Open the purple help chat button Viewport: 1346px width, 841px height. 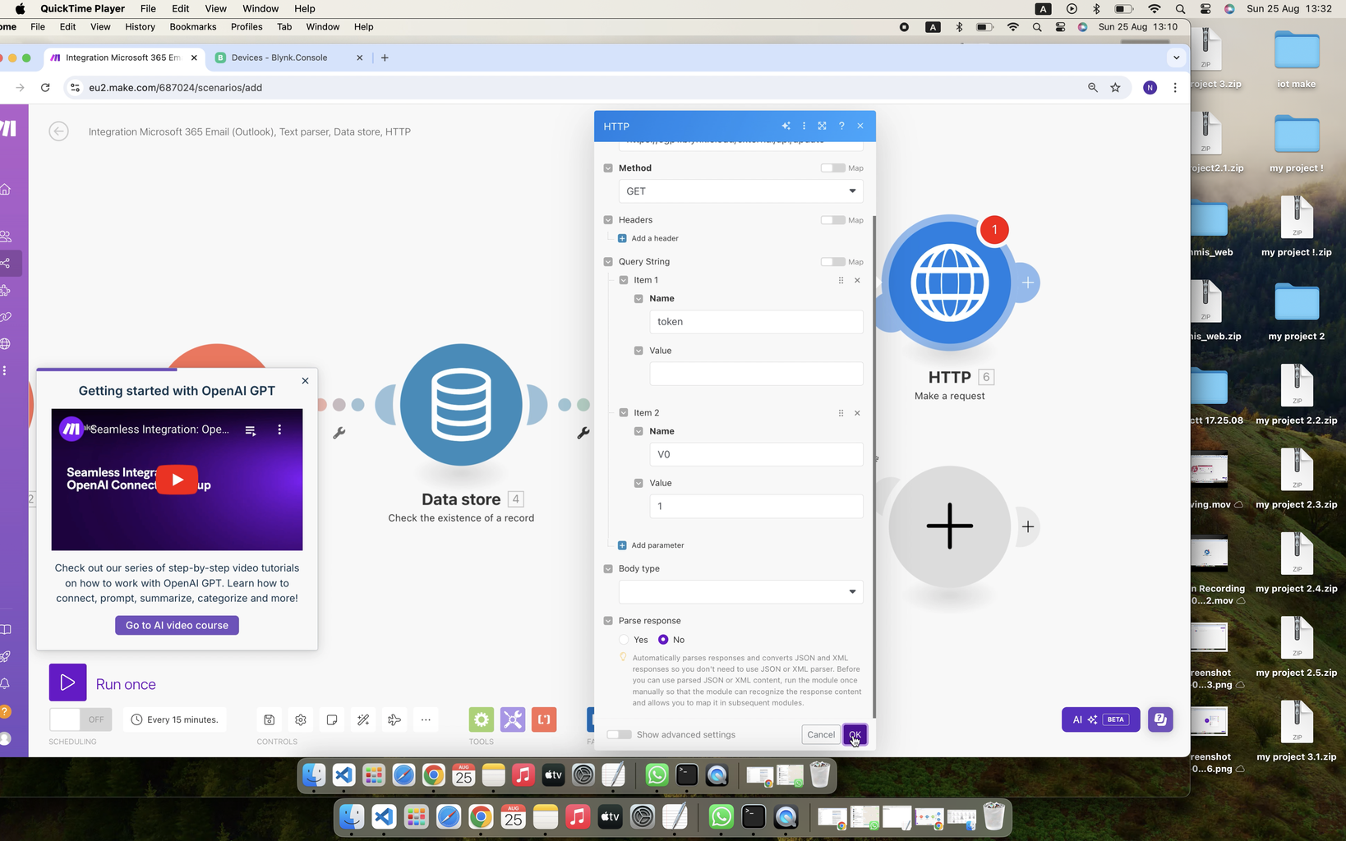(1160, 719)
